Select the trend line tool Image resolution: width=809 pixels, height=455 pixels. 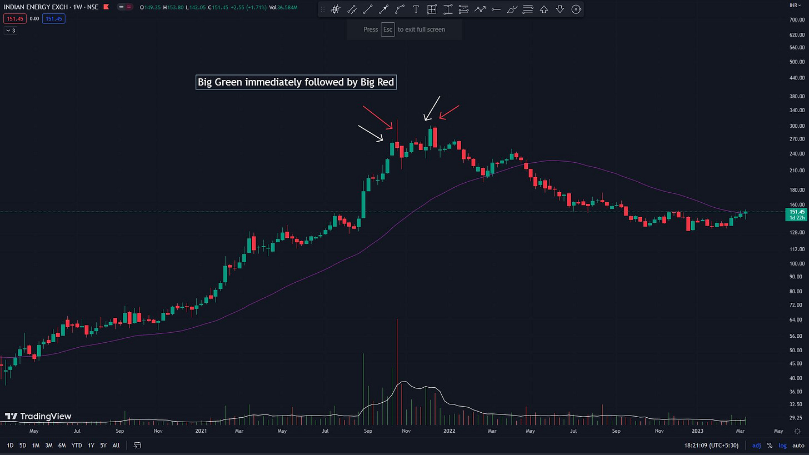tap(368, 9)
